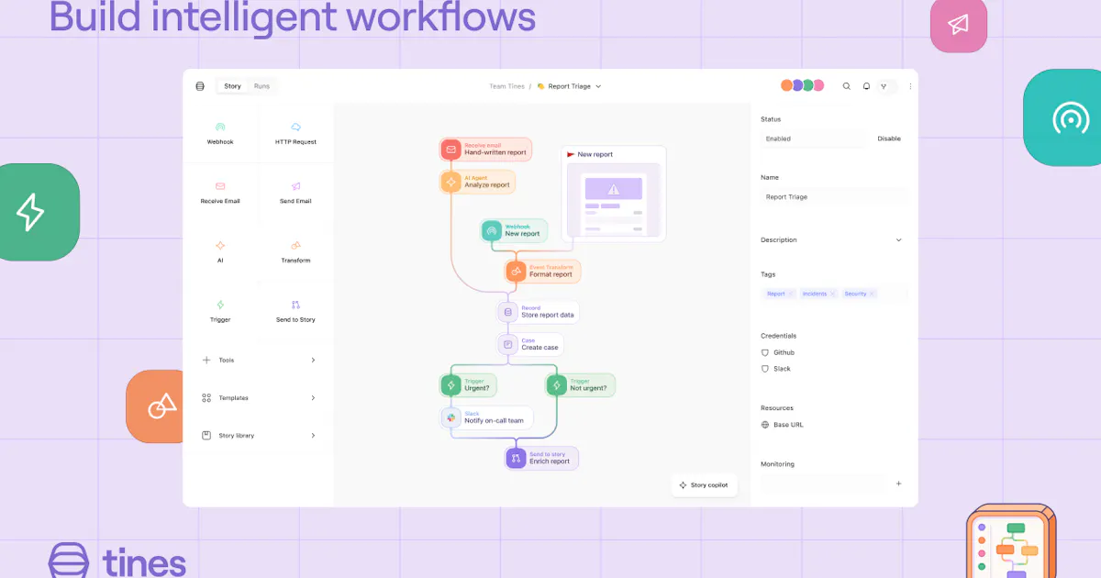Select the Notify on-call team Slack node
The width and height of the screenshot is (1101, 578).
pyautogui.click(x=486, y=417)
